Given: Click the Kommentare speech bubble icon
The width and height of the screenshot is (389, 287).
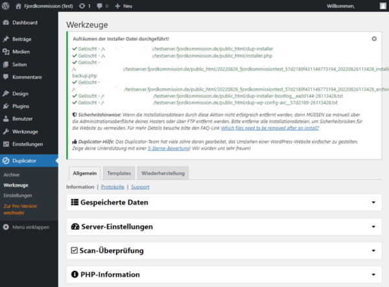Looking at the screenshot, I should coord(6,77).
